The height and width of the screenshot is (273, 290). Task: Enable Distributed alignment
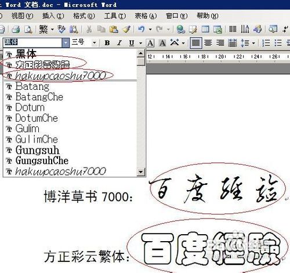(x=233, y=43)
